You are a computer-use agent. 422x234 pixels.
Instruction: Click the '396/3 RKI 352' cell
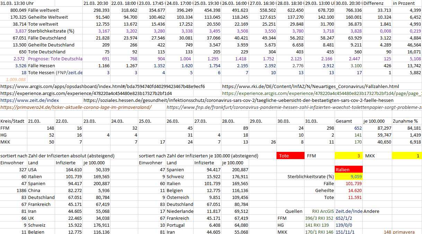pyautogui.click(x=320, y=218)
